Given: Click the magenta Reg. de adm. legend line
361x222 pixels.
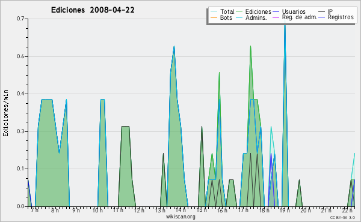Looking at the screenshot, I should coord(276,17).
